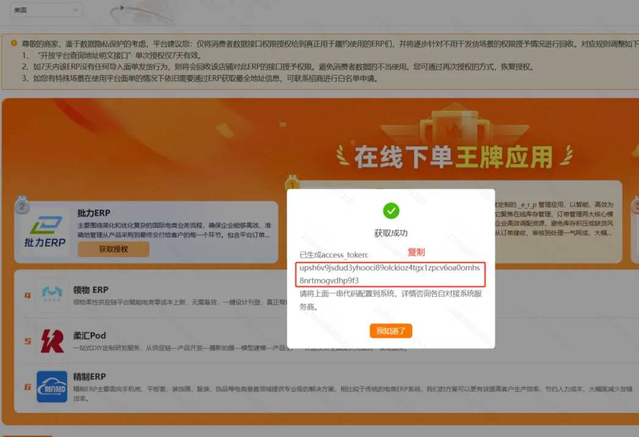Image resolution: width=639 pixels, height=437 pixels.
Task: Click the generated access_token text box
Action: pos(390,274)
